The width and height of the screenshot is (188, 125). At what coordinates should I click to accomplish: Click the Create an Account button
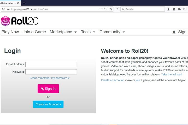[48, 104]
